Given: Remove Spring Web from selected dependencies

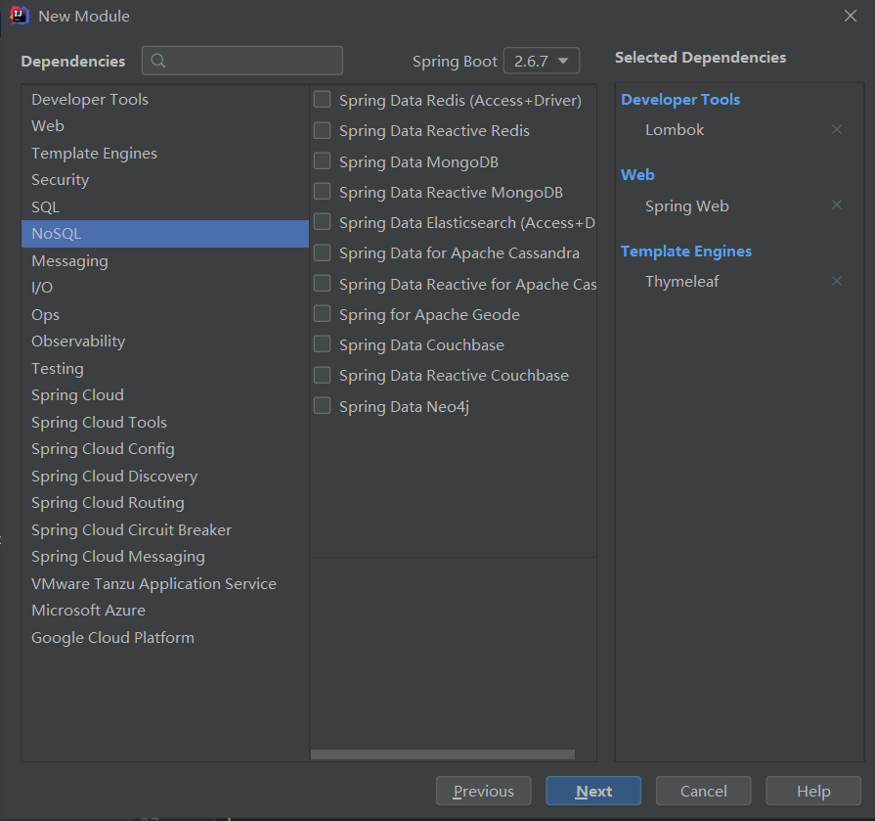Looking at the screenshot, I should point(837,205).
